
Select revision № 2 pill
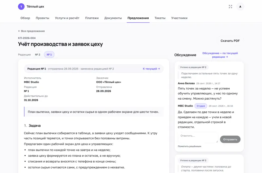[x=38, y=55]
